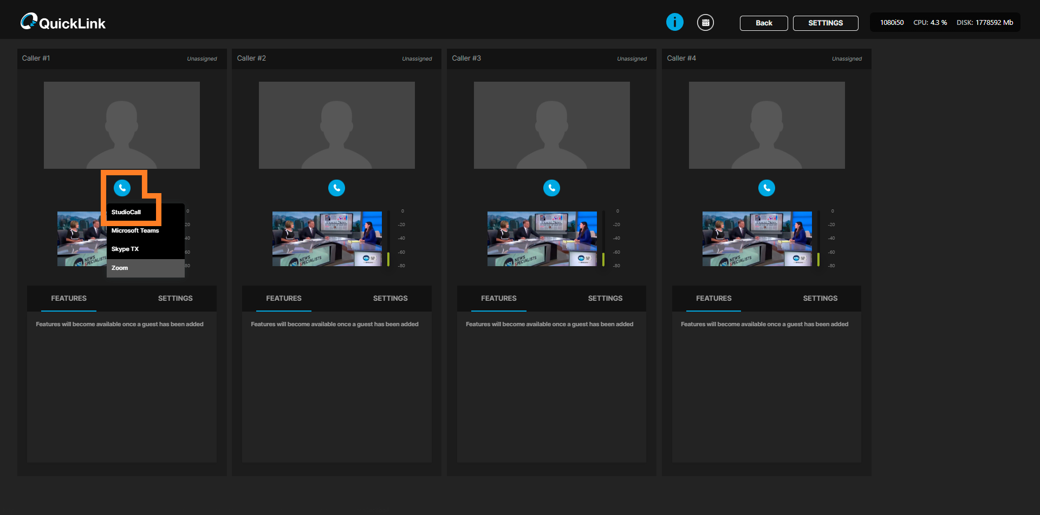The width and height of the screenshot is (1040, 515).
Task: Open the dialpad icon in the top bar
Action: coord(705,22)
